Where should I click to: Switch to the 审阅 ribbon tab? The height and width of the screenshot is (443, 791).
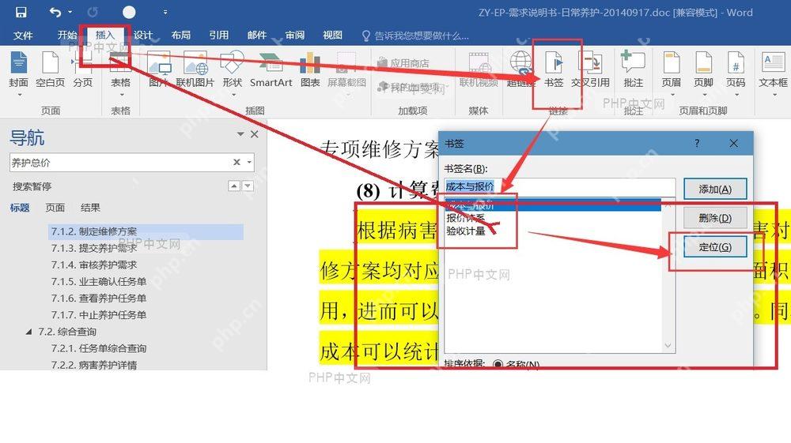(294, 36)
